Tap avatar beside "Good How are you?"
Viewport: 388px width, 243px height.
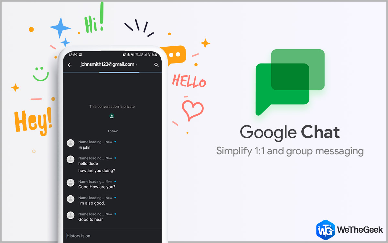tap(70, 183)
